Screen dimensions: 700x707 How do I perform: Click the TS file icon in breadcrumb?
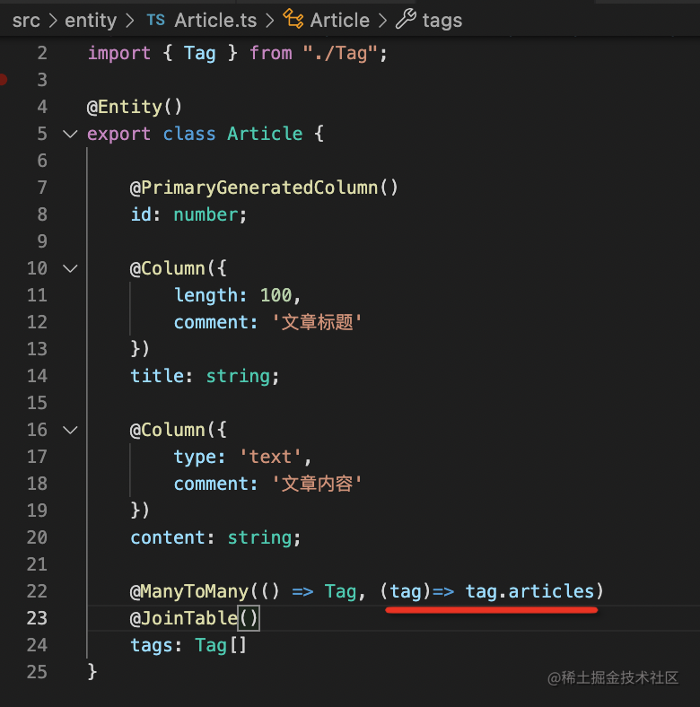click(156, 20)
